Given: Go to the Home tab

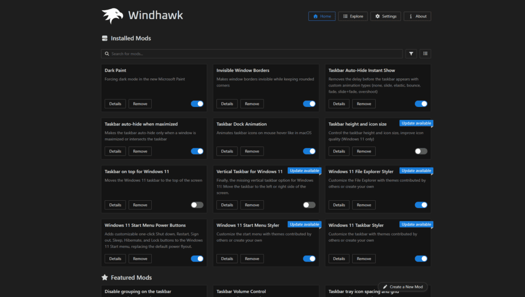Looking at the screenshot, I should pyautogui.click(x=322, y=16).
